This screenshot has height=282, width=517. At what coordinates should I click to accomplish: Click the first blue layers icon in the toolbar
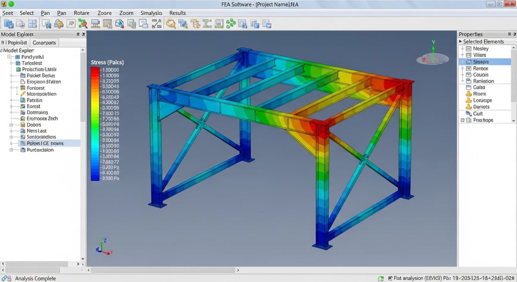click(x=9, y=24)
